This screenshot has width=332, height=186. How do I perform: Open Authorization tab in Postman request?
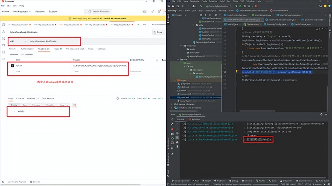[27, 49]
